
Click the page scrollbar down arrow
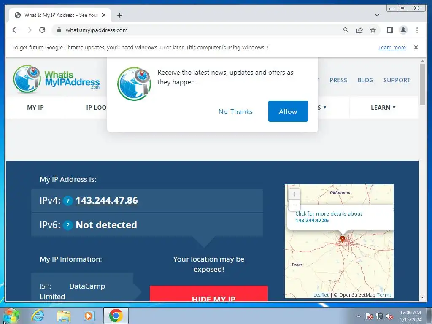pos(422,297)
